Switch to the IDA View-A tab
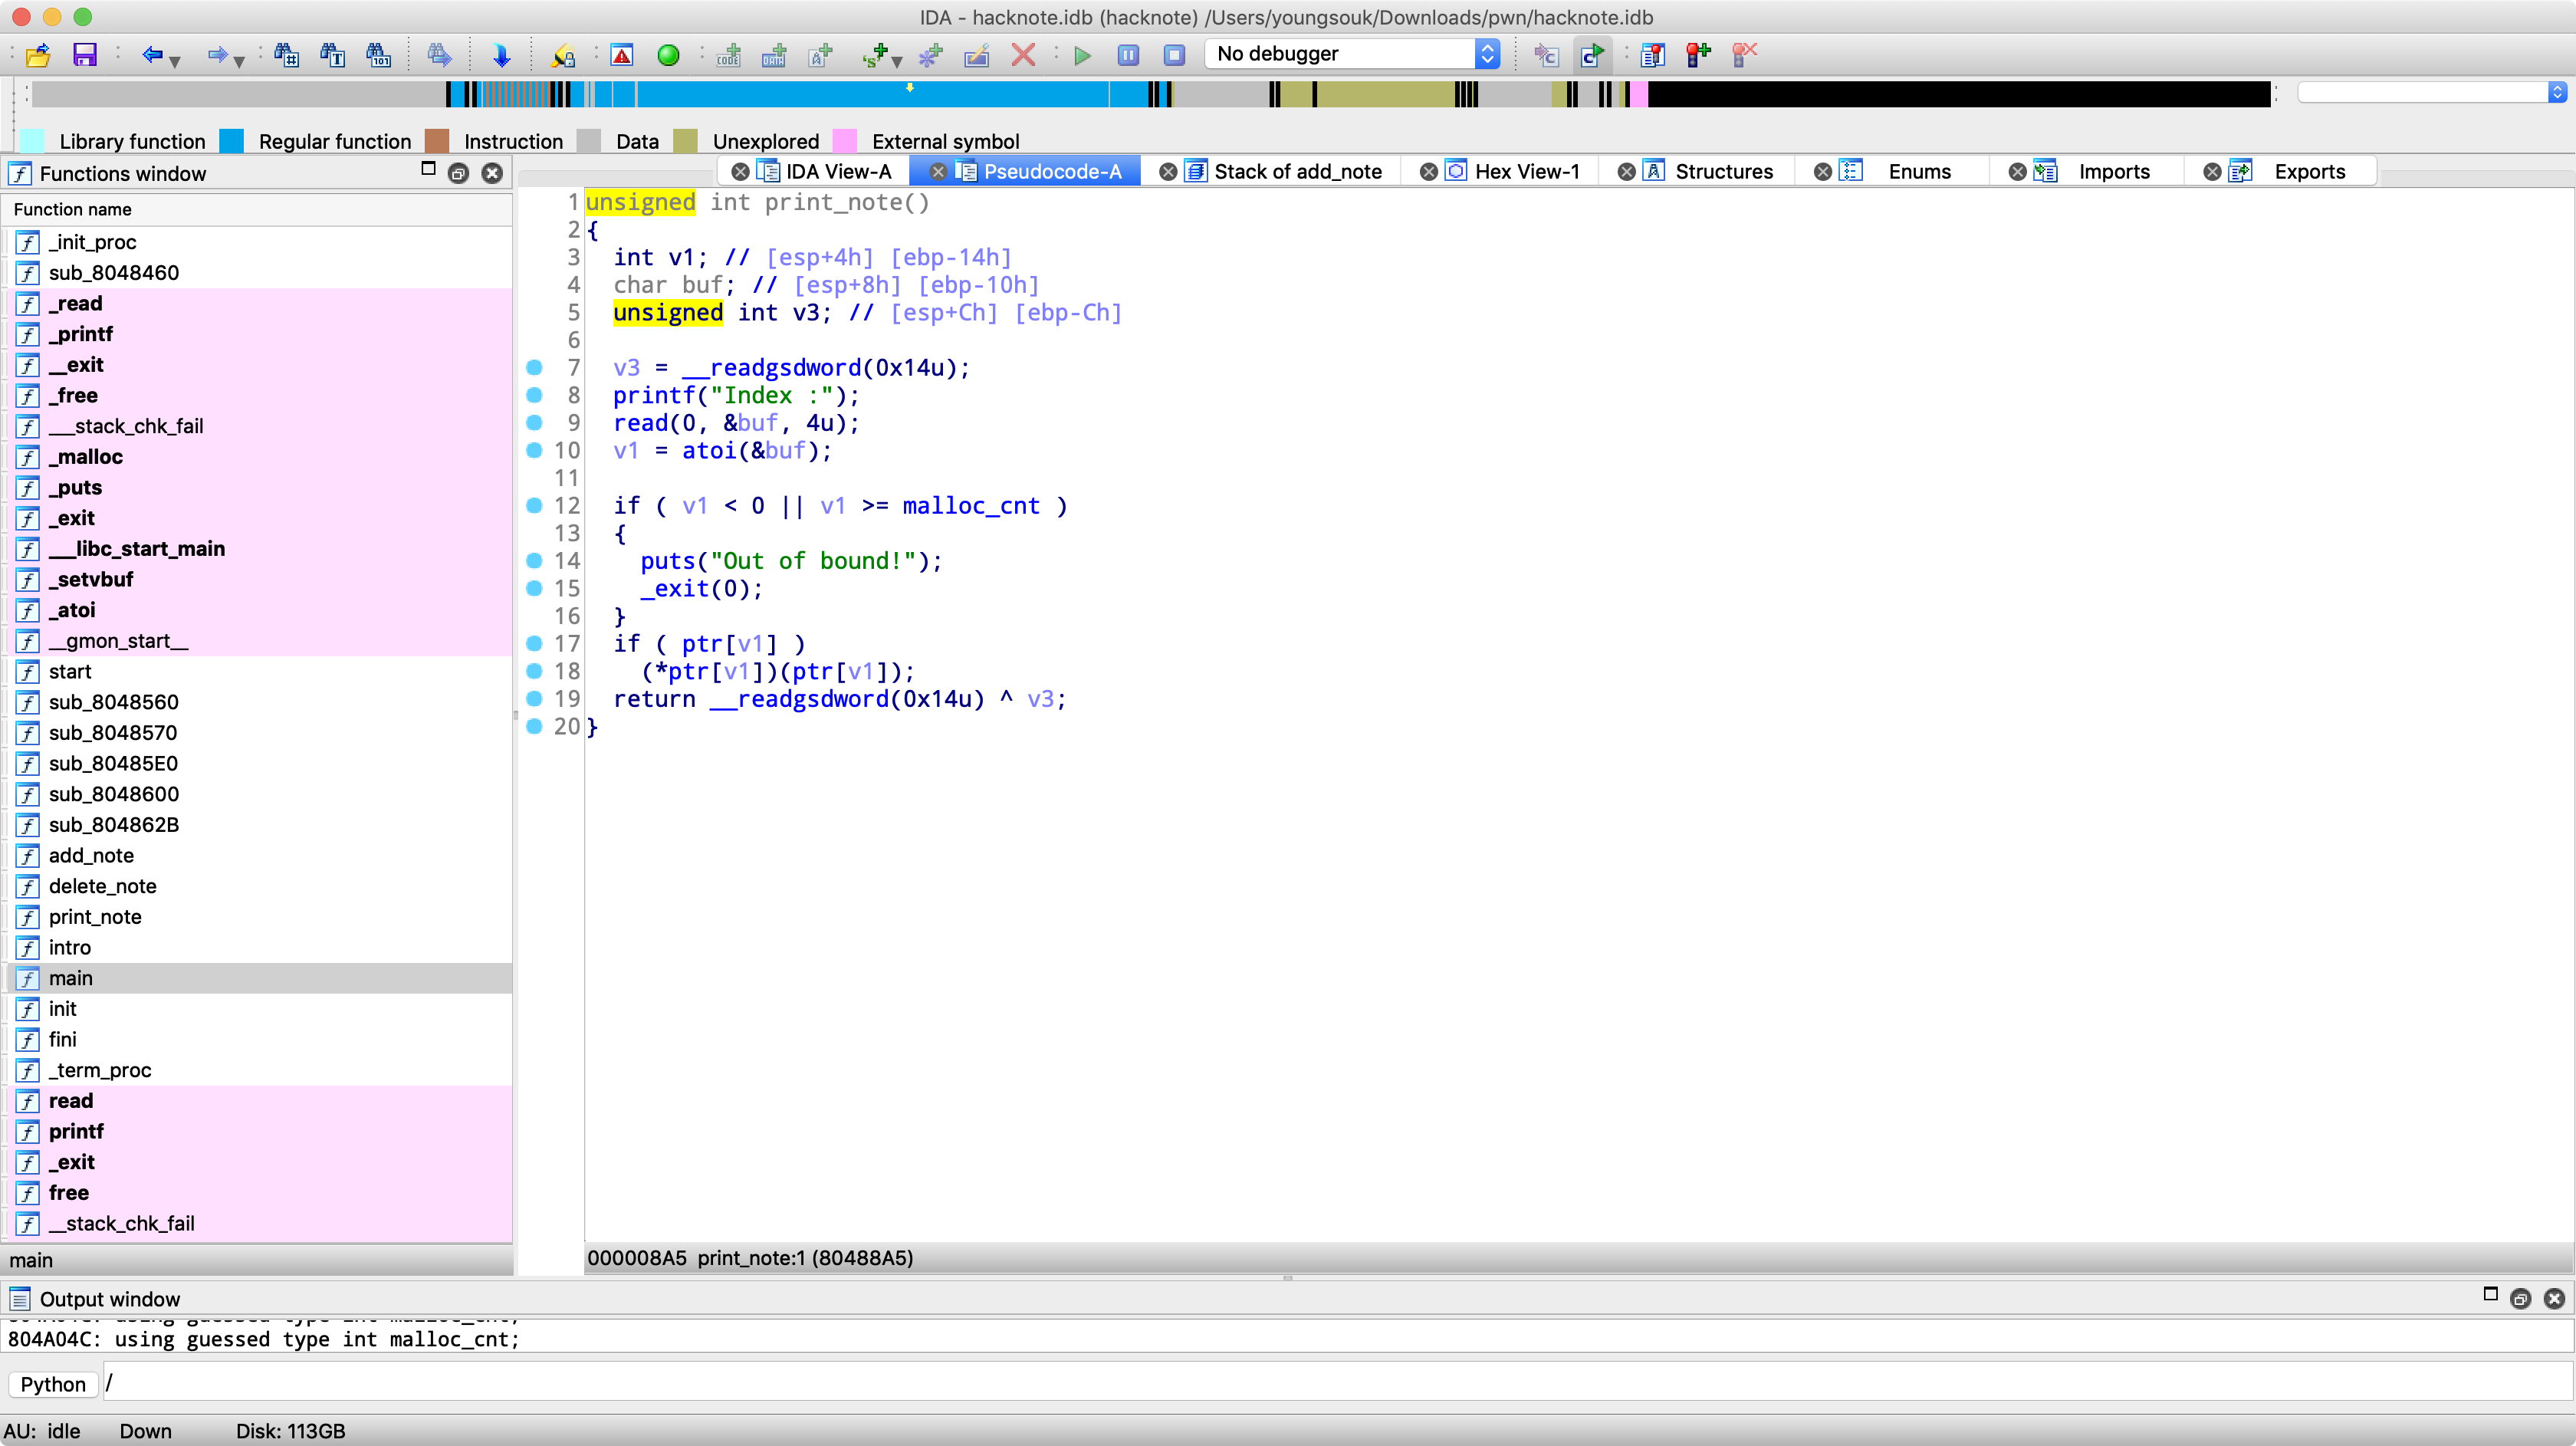2576x1446 pixels. [x=838, y=172]
